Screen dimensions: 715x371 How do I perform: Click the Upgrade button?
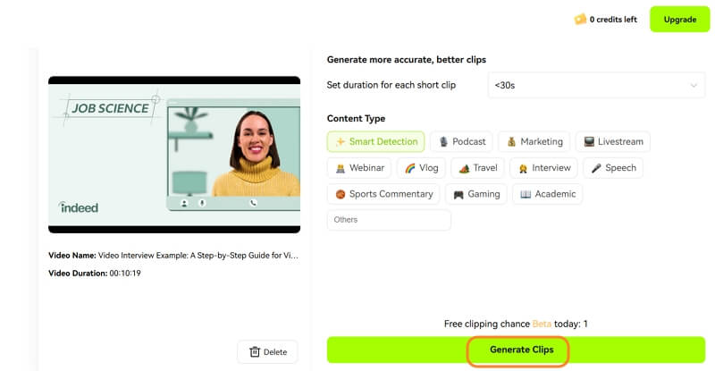pyautogui.click(x=679, y=19)
